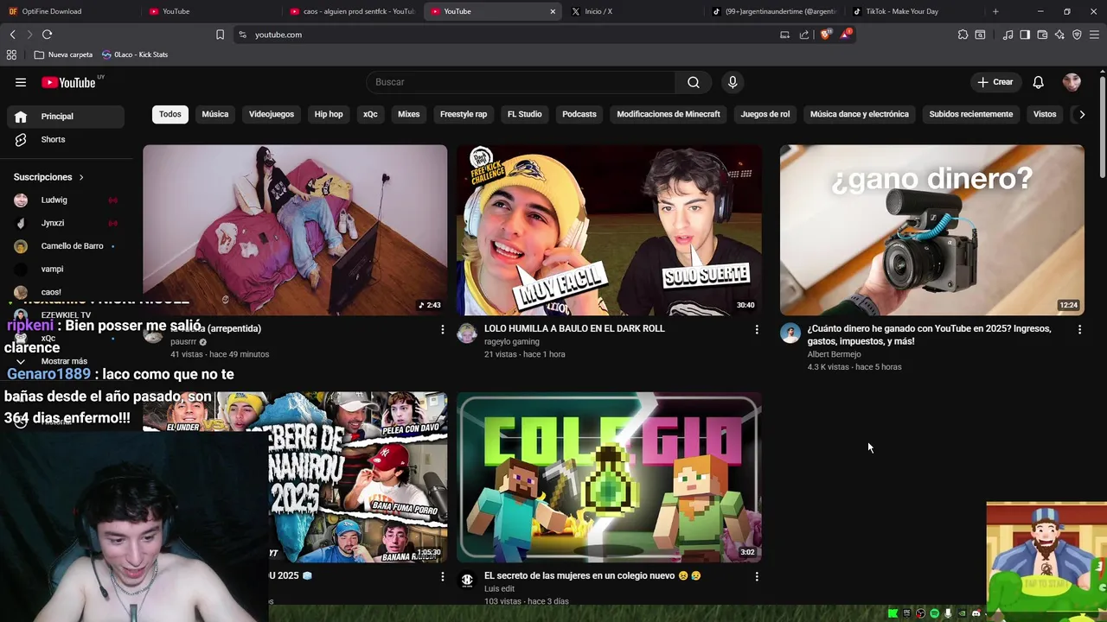Click the YouTube logo
1107x622 pixels.
pos(68,82)
